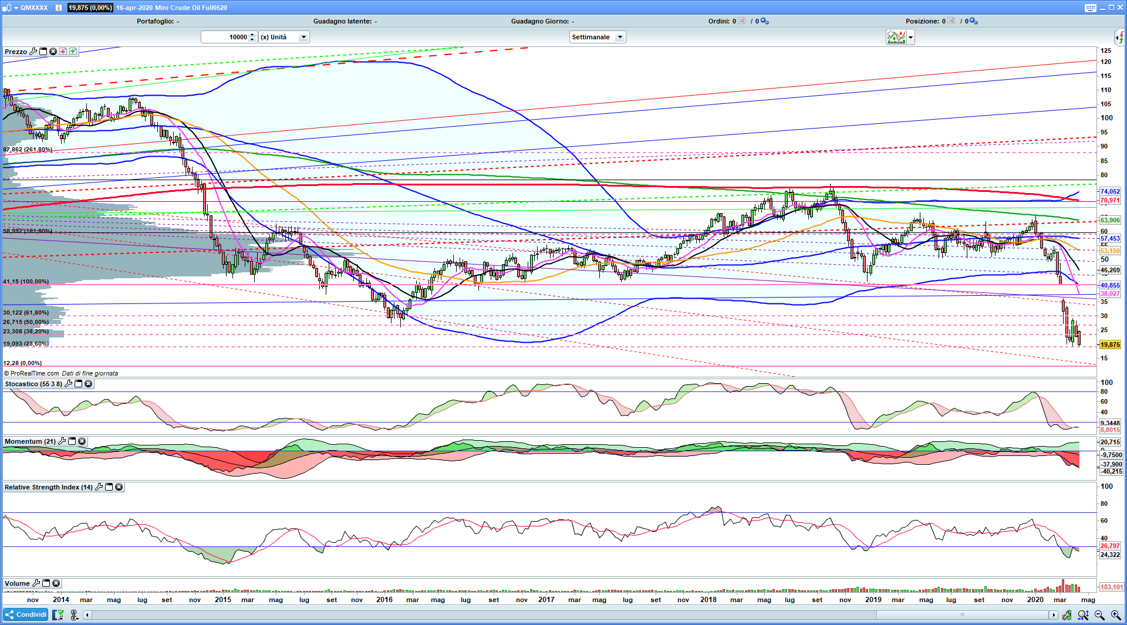Open chart style candlestick menu
This screenshot has width=1127, height=625.
coord(7,8)
